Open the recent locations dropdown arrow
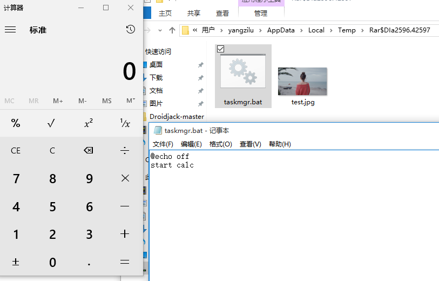 pos(160,30)
